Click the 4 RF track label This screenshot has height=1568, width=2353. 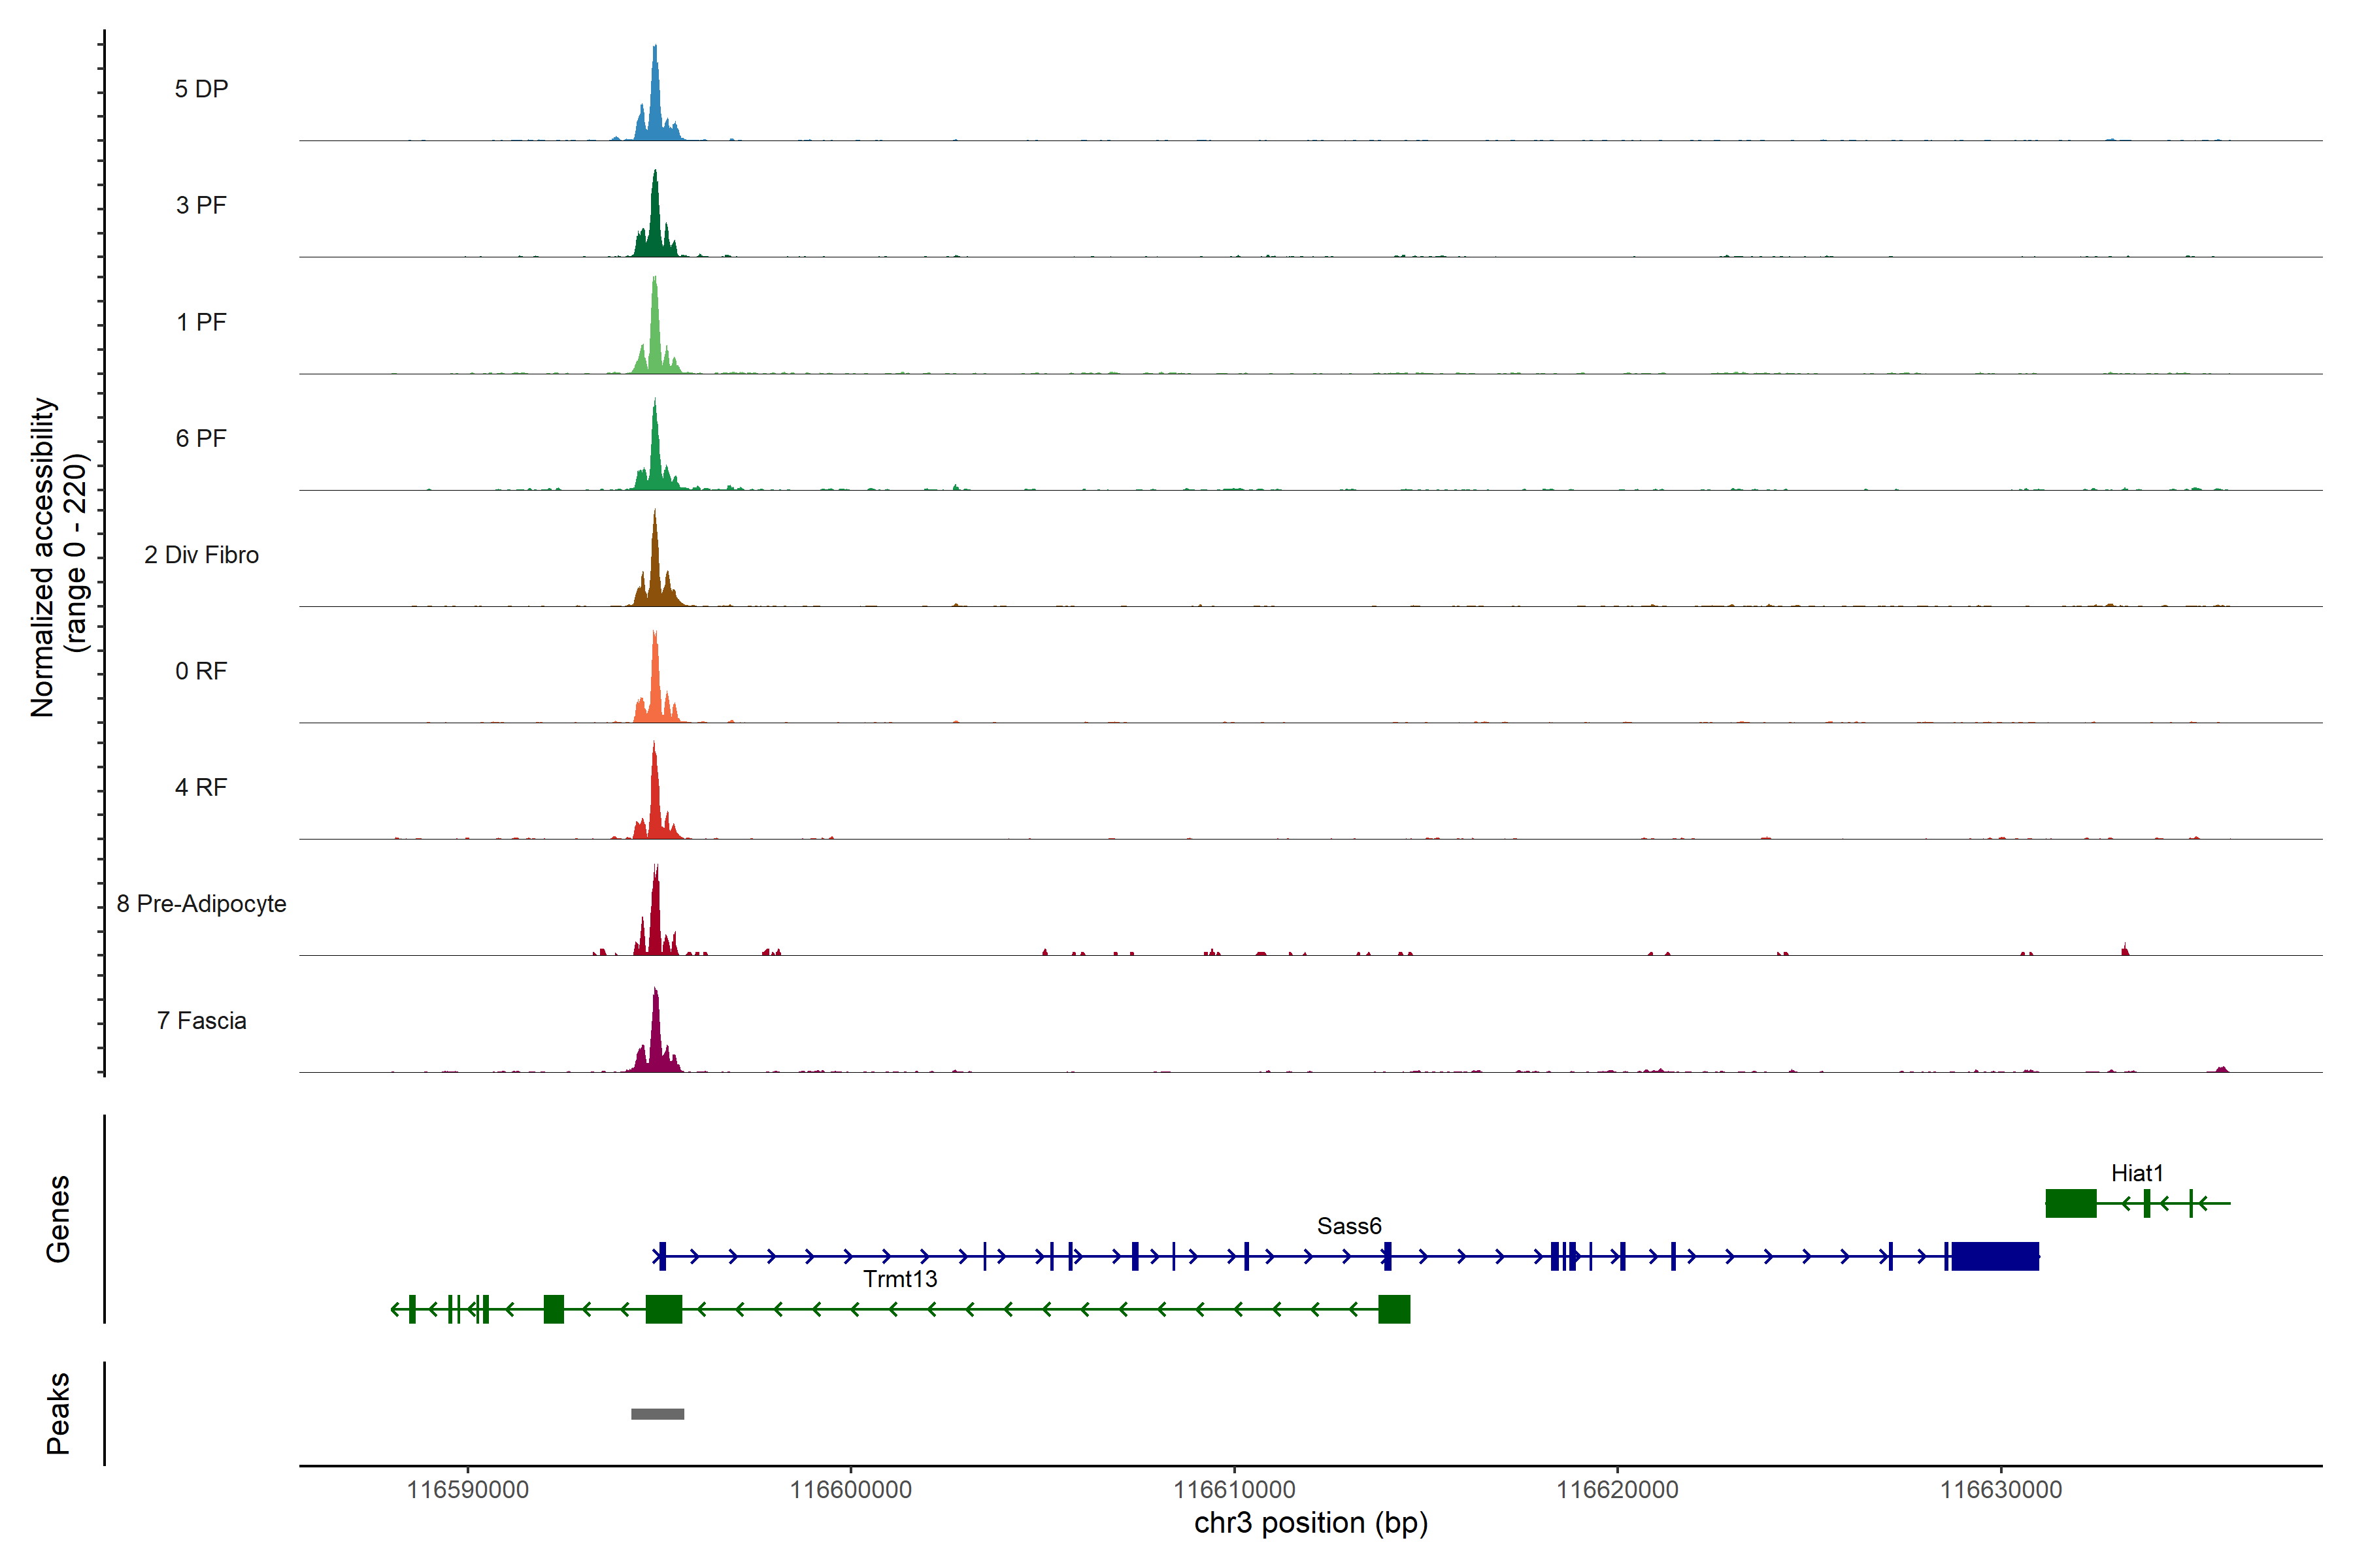[x=201, y=787]
